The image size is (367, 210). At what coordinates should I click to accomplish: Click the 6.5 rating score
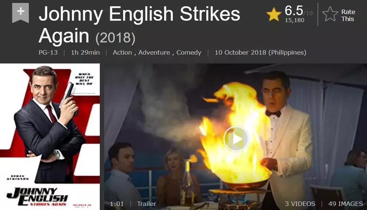[x=293, y=11]
